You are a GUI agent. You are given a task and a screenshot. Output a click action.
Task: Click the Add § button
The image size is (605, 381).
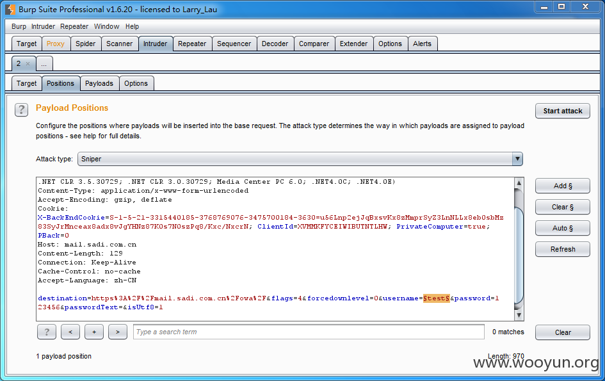tap(563, 186)
